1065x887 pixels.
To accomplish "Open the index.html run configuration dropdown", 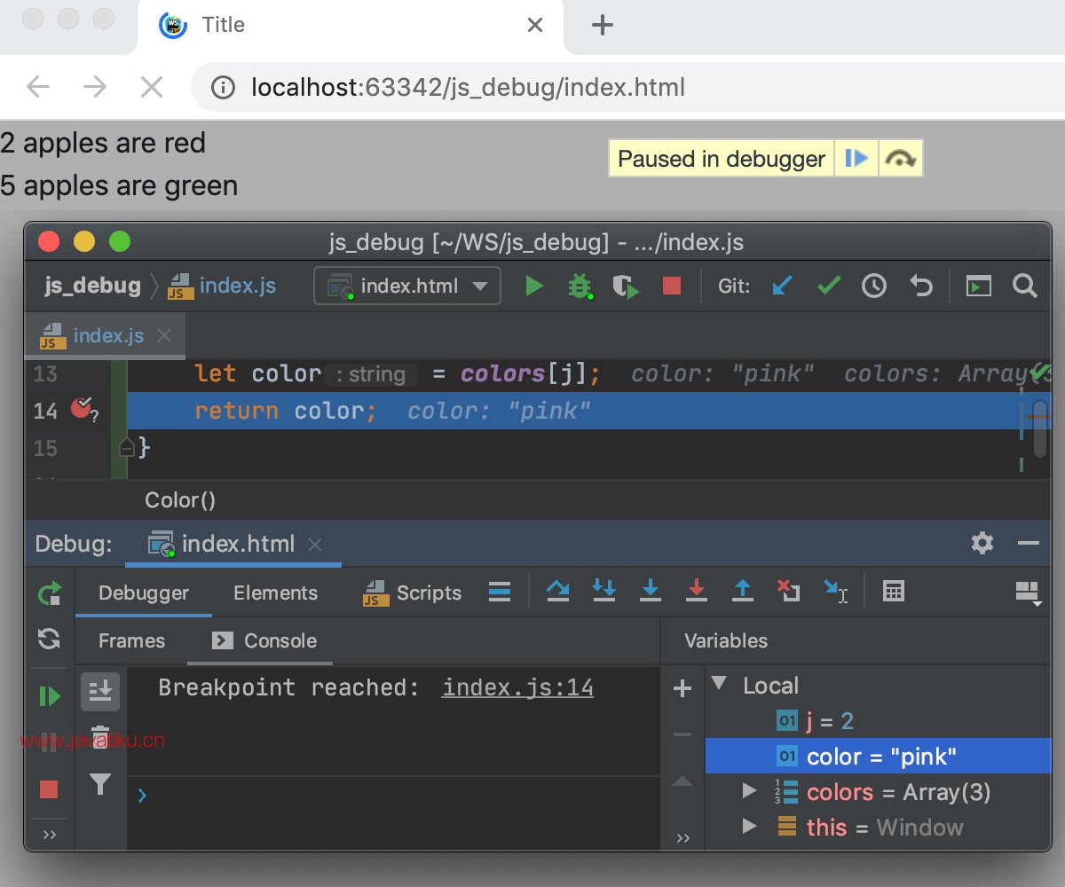I will coord(407,286).
